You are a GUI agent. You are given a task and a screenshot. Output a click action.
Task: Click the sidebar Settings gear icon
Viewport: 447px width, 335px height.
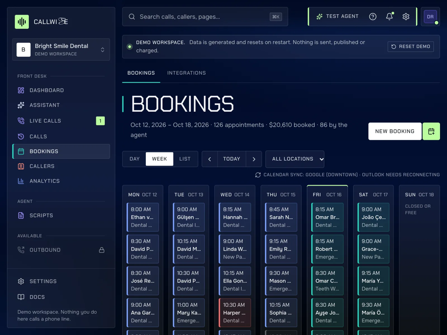tap(21, 281)
